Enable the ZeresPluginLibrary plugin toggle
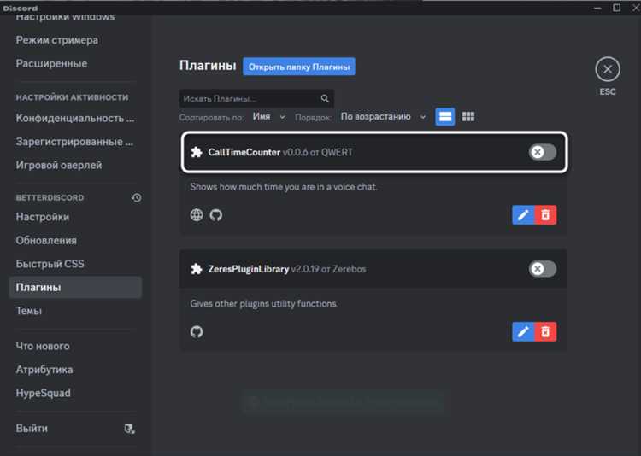641x456 pixels. pos(543,269)
